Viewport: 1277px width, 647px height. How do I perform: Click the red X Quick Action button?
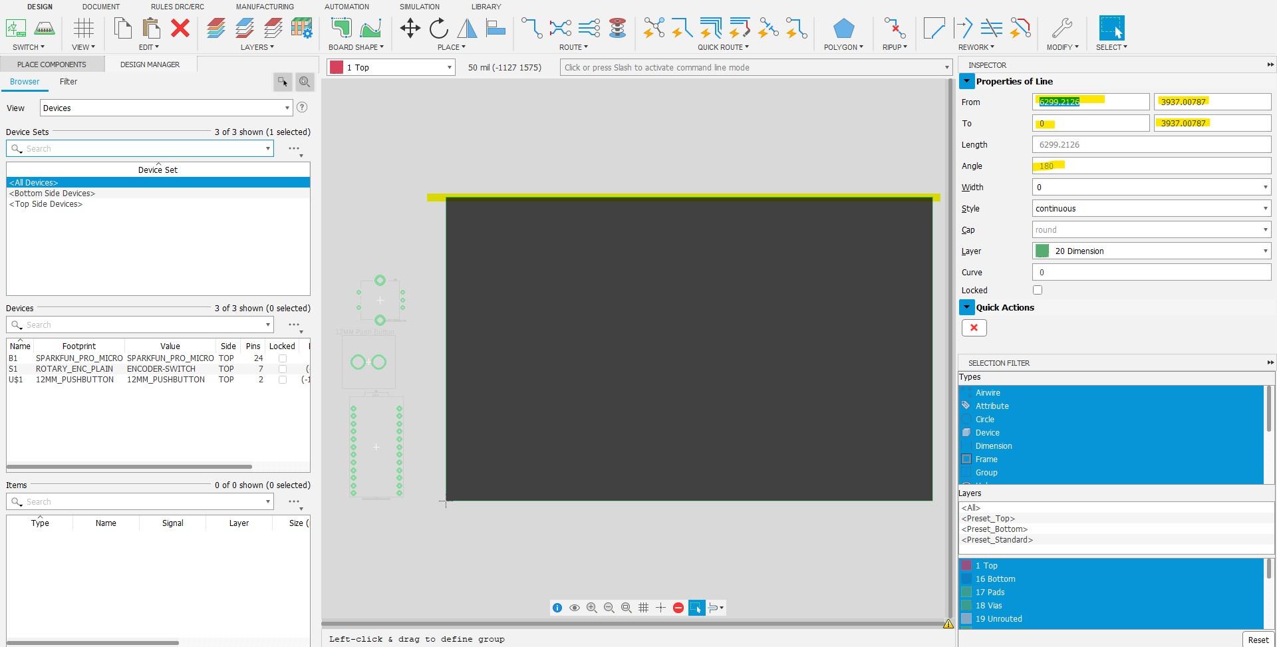point(974,327)
